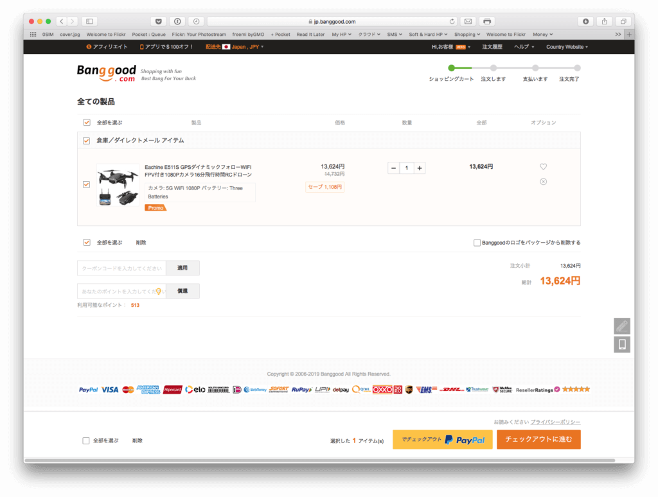Add drone to wishlist heart icon
This screenshot has height=497, width=658.
tap(543, 167)
